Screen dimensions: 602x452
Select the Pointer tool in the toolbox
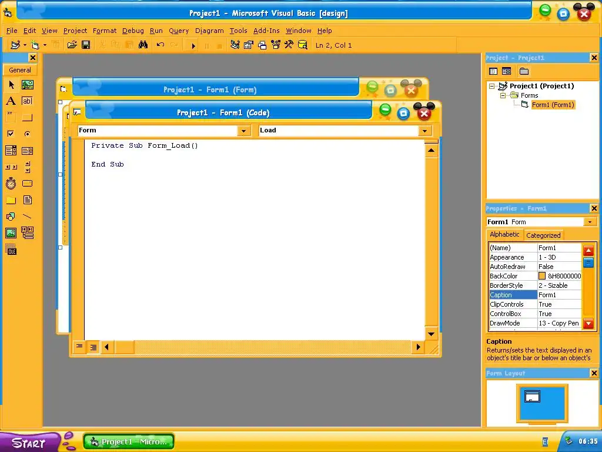(11, 85)
